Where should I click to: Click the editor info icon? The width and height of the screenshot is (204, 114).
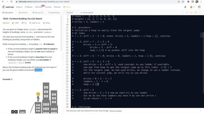click(182, 13)
